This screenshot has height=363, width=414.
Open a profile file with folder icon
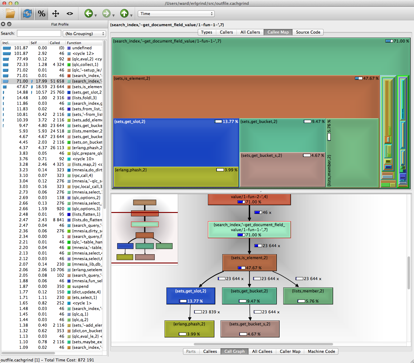(10, 14)
